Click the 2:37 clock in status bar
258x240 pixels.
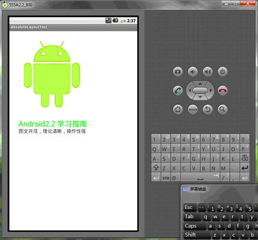(x=131, y=21)
